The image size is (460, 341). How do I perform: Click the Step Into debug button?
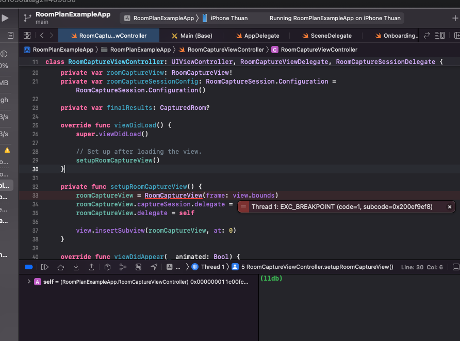[76, 267]
